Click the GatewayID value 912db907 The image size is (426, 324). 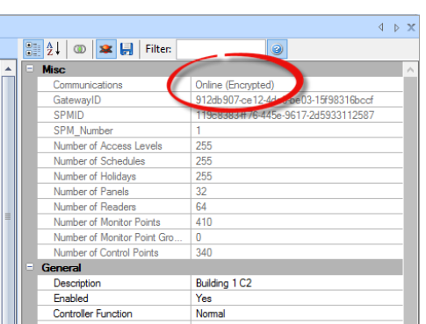(284, 100)
